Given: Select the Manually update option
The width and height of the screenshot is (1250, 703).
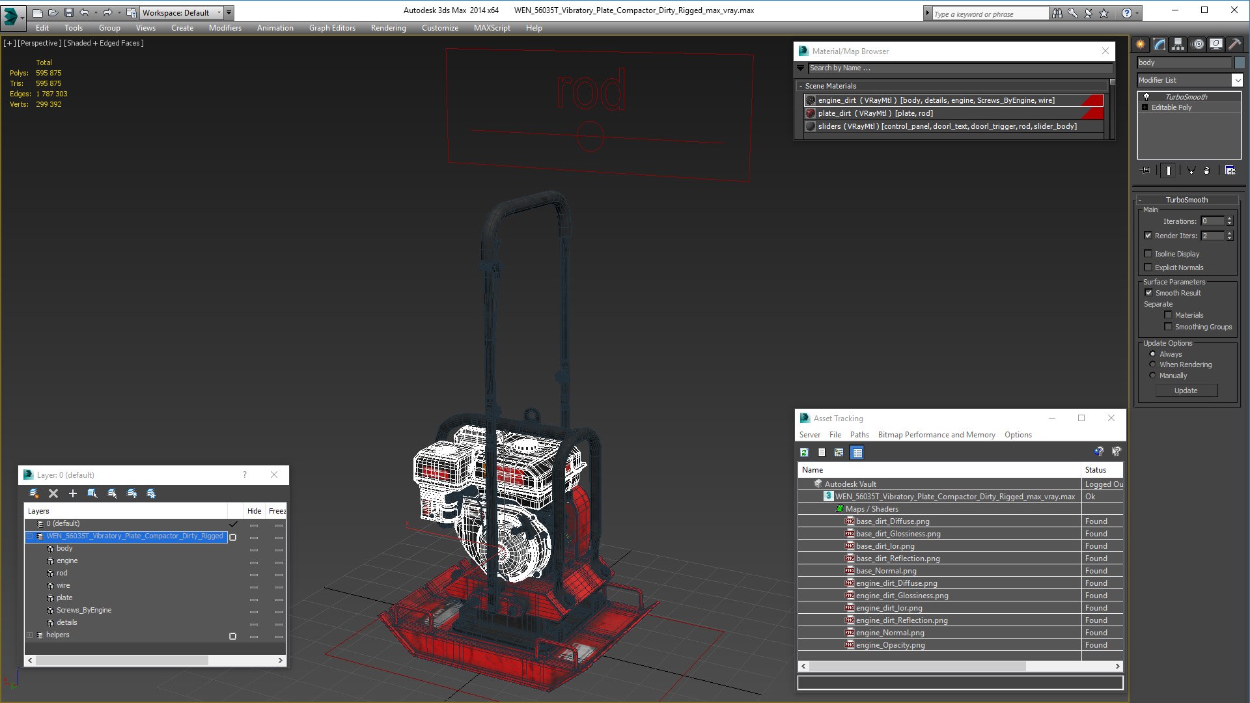Looking at the screenshot, I should tap(1153, 376).
